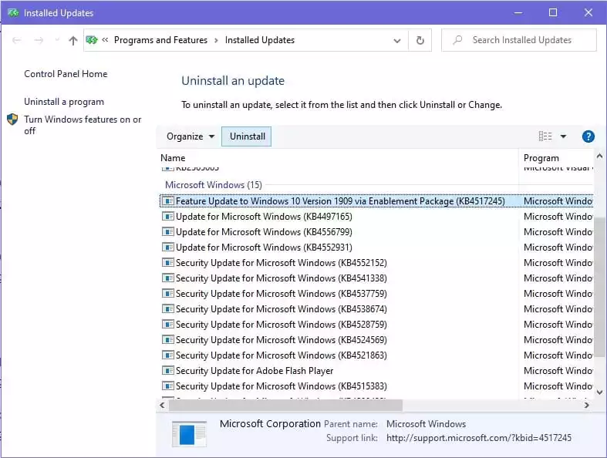This screenshot has height=458, width=607.
Task: Collapse the Microsoft Windows (15) group
Action: 214,185
